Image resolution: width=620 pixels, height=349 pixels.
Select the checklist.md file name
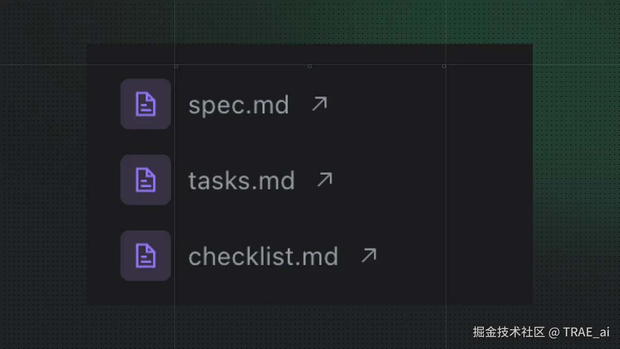click(263, 256)
